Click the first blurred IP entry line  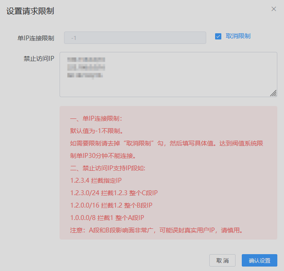tap(86, 59)
